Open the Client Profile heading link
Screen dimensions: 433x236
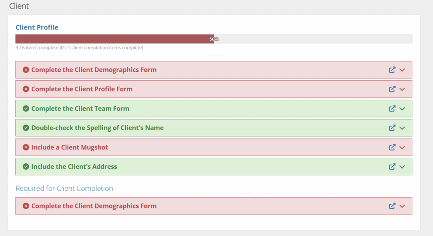pyautogui.click(x=37, y=27)
